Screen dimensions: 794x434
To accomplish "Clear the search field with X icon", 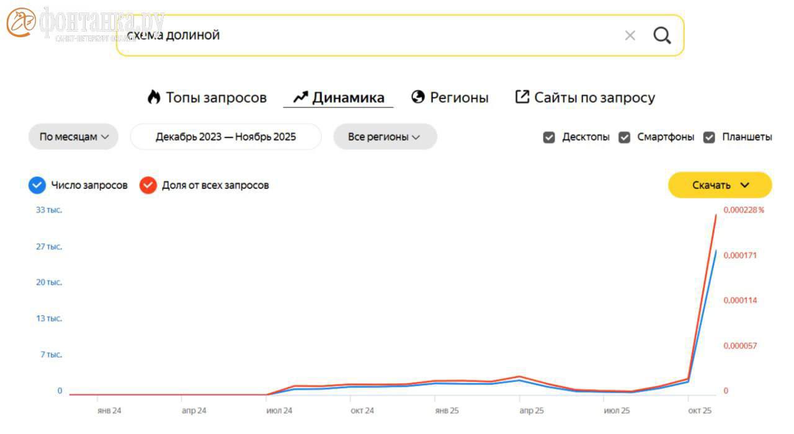I will (x=630, y=35).
